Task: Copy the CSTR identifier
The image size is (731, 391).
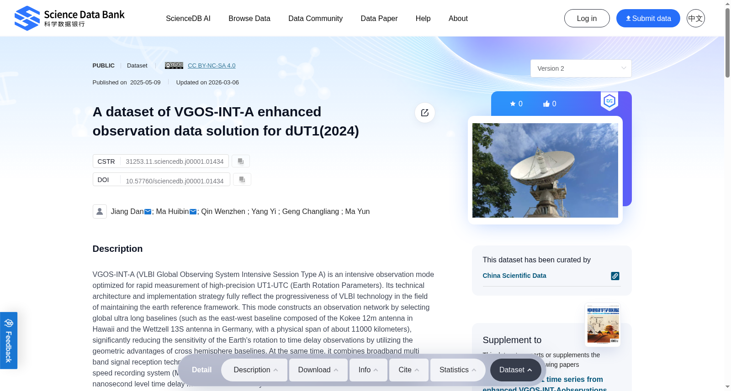Action: [x=241, y=161]
